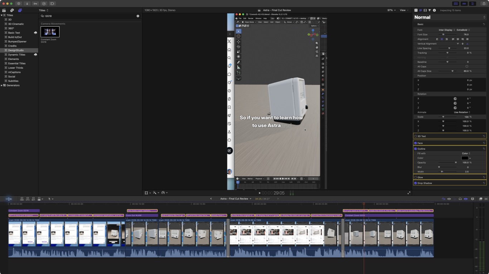This screenshot has height=274, width=489.
Task: Set text alignment to left
Action: tap(437, 39)
